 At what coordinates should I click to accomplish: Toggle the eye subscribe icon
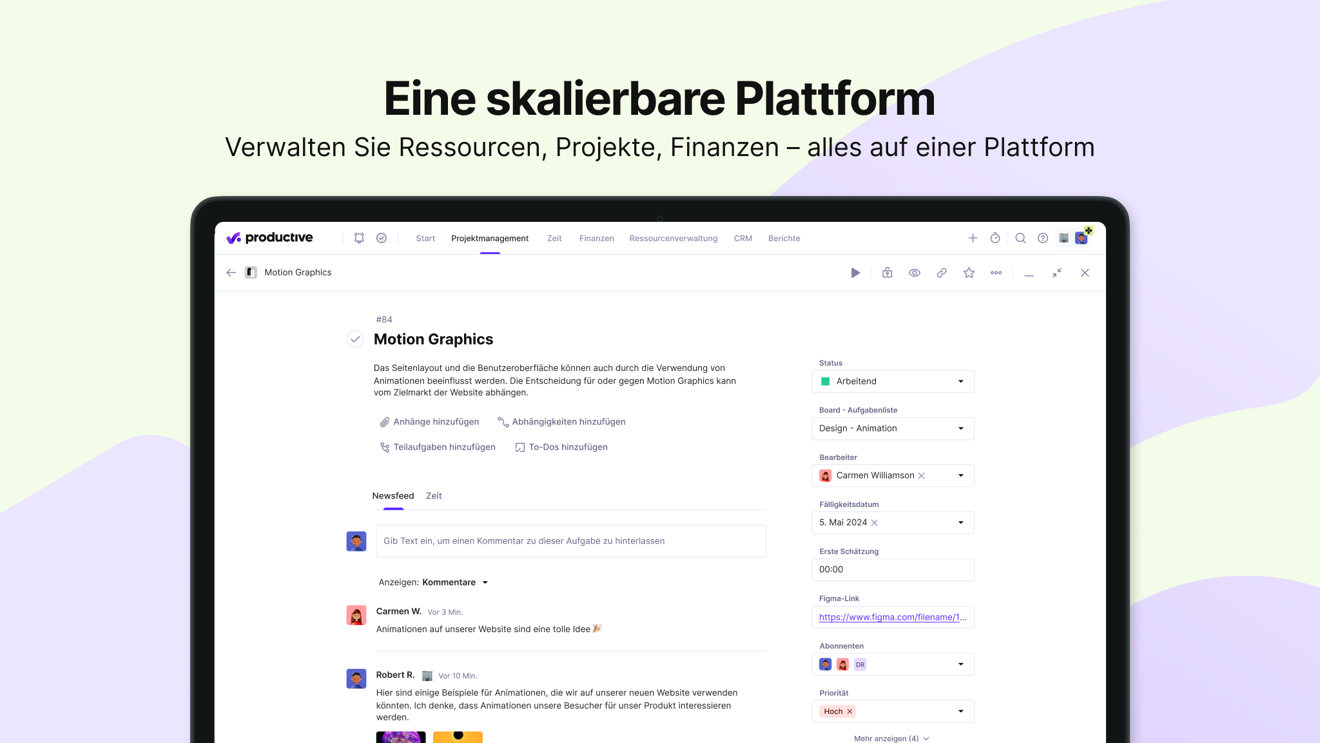pyautogui.click(x=914, y=273)
